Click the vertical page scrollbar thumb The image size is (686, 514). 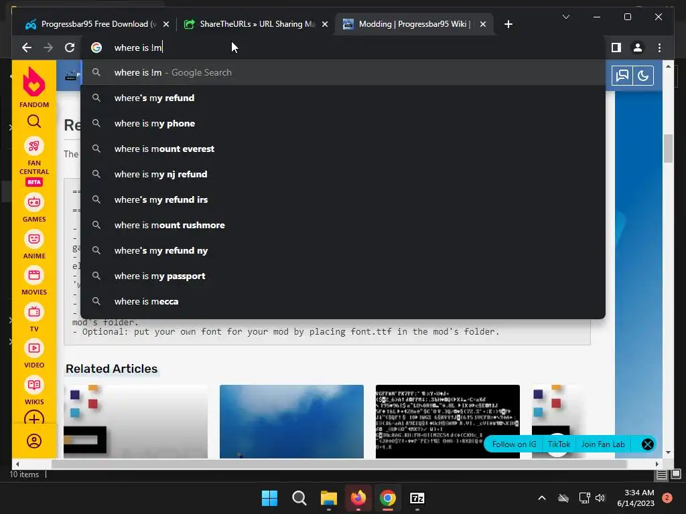click(x=668, y=149)
